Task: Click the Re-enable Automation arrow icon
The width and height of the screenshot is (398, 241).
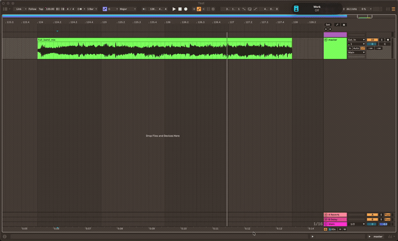Action: [203, 9]
